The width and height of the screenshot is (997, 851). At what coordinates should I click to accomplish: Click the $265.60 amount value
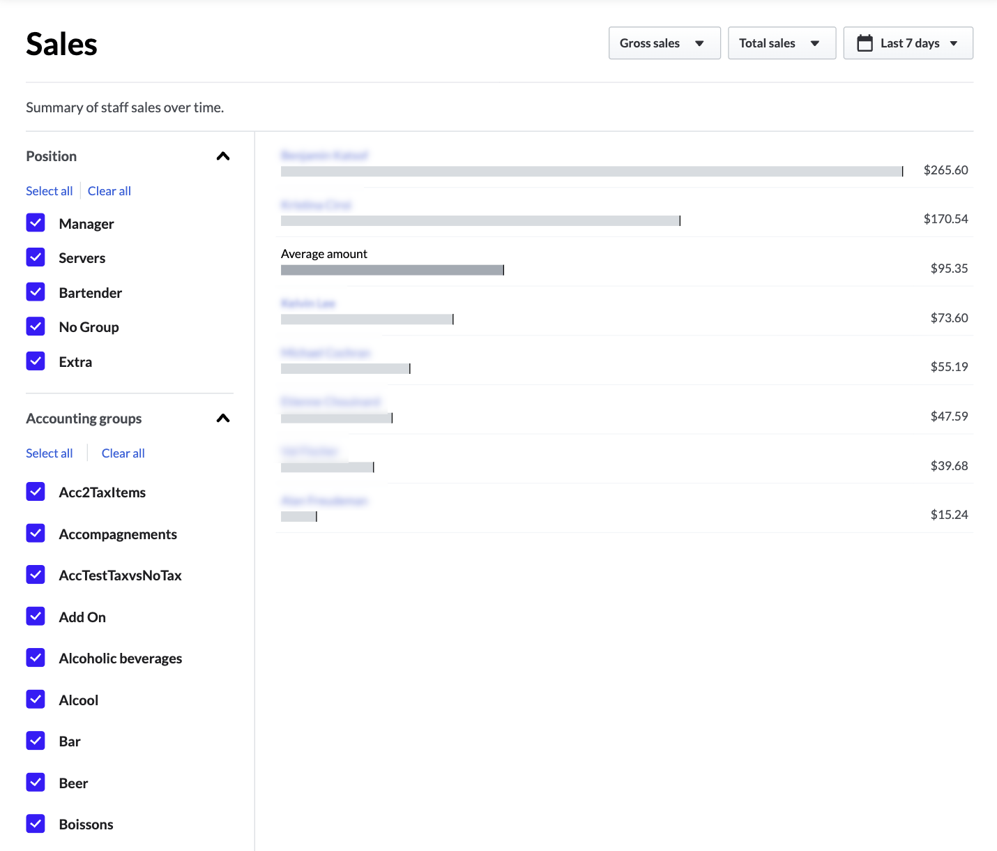pos(945,170)
